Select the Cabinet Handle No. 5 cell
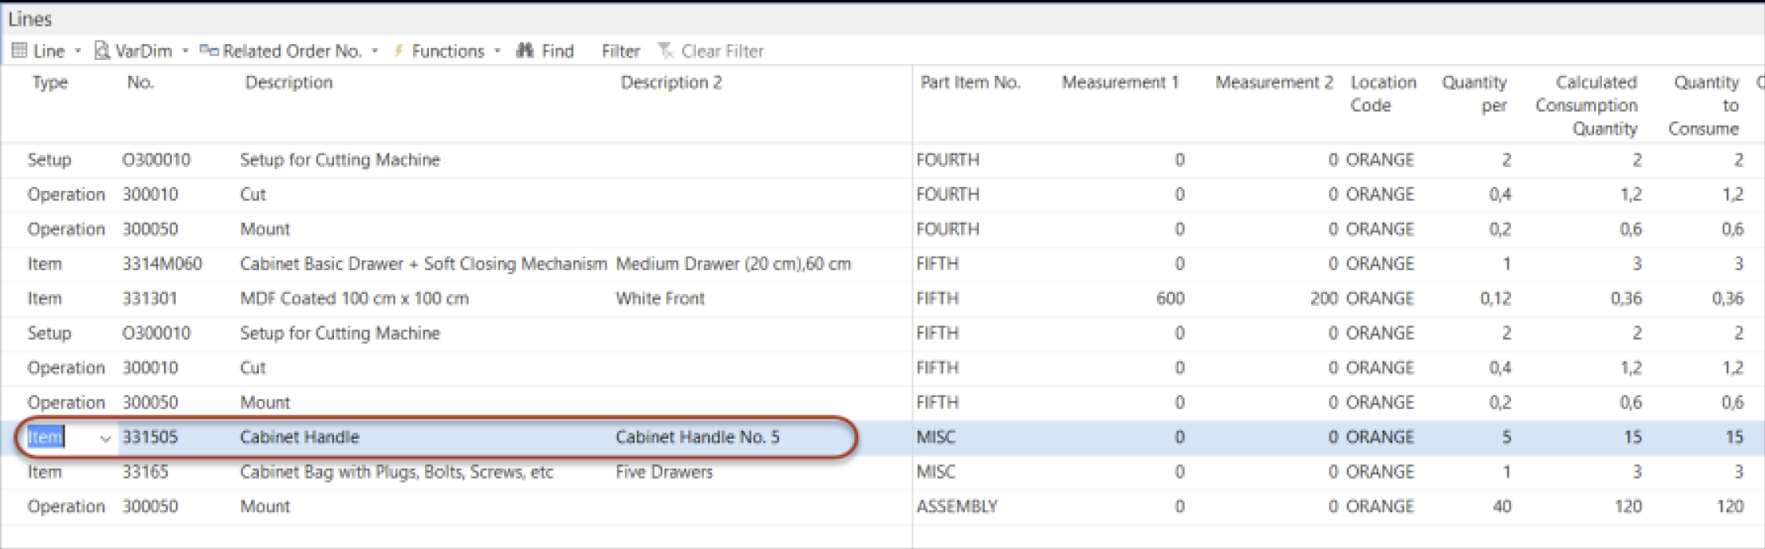 pyautogui.click(x=697, y=437)
